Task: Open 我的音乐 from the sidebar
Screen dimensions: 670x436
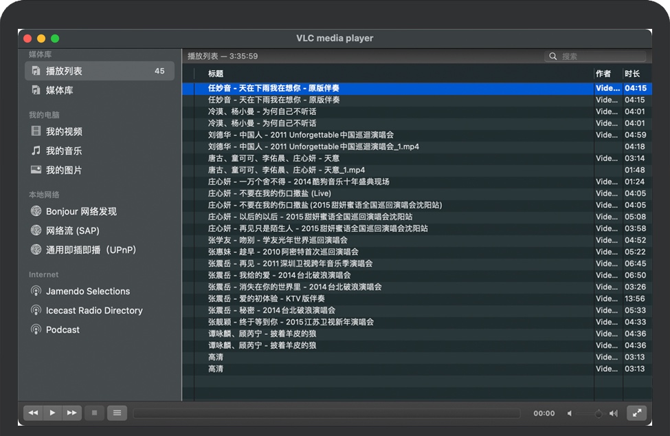Action: pos(63,151)
